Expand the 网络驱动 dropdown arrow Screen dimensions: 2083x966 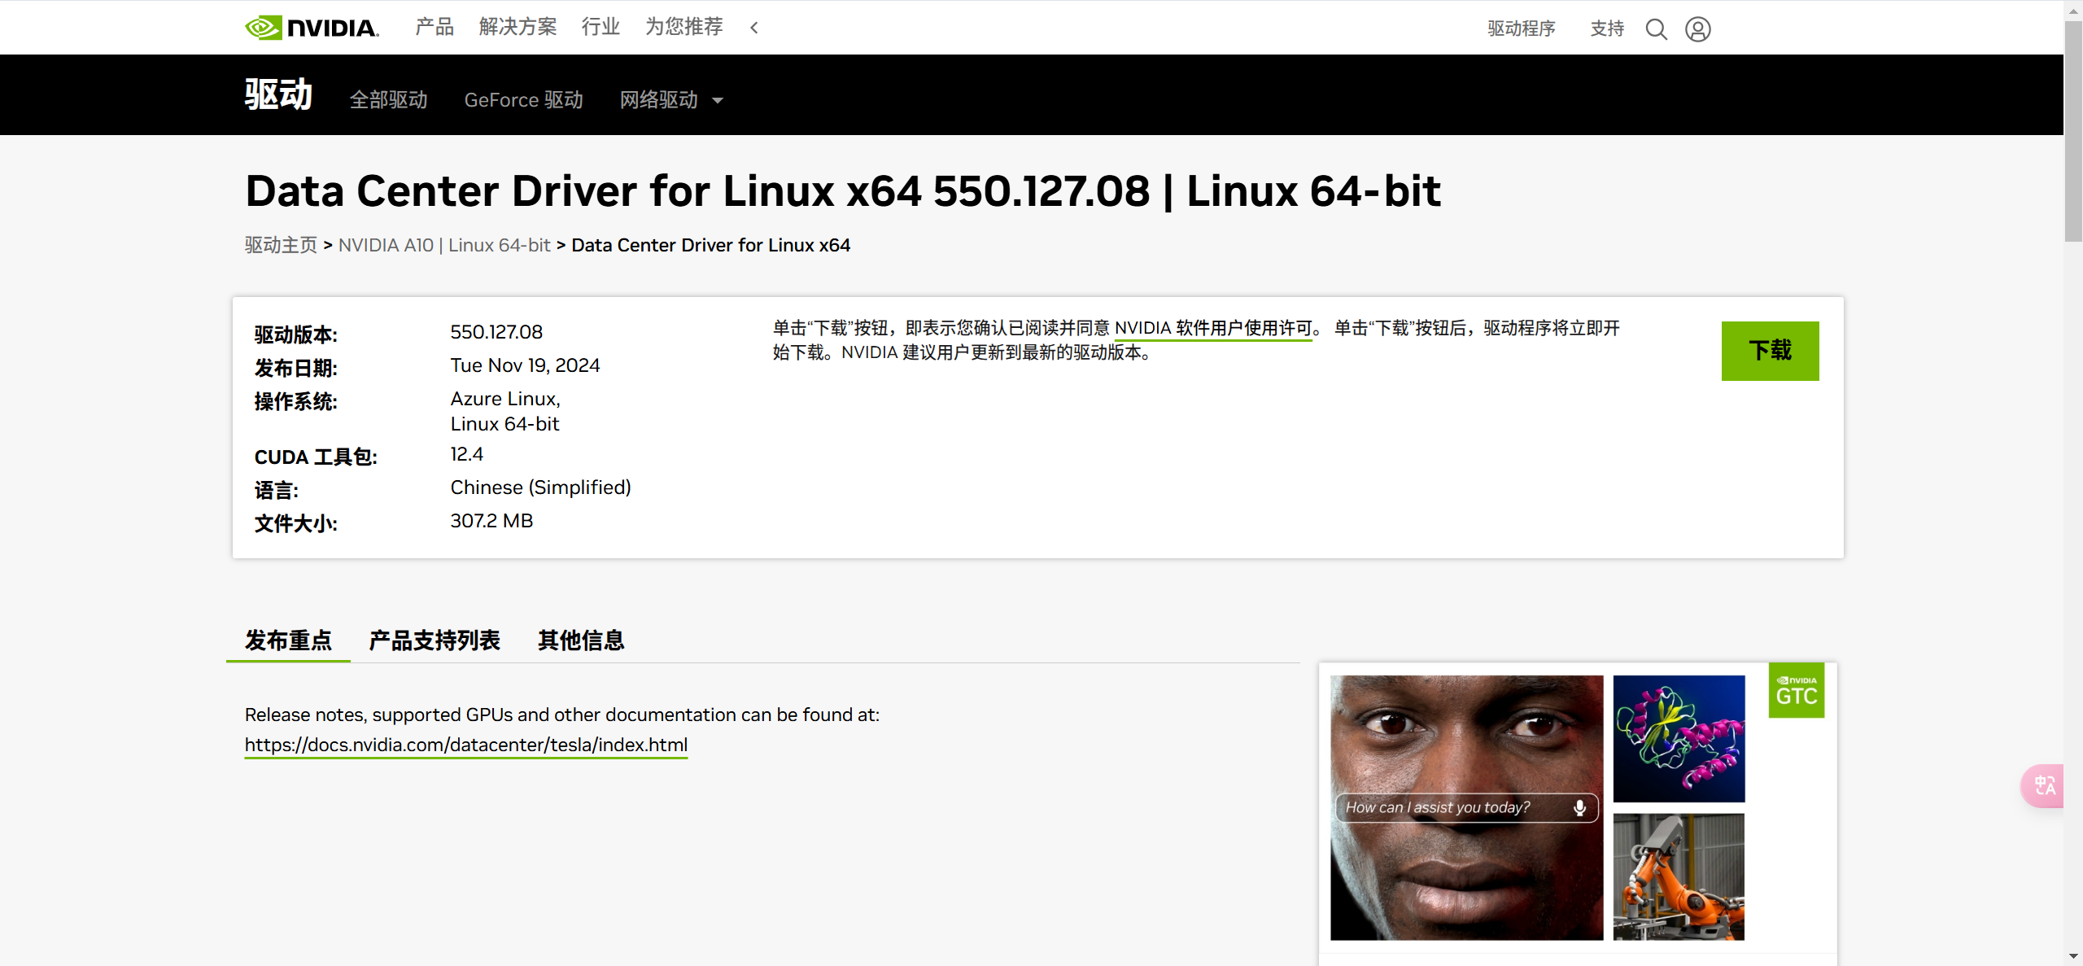coord(718,101)
